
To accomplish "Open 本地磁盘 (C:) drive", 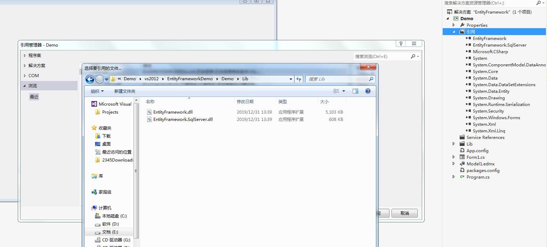I will [111, 216].
